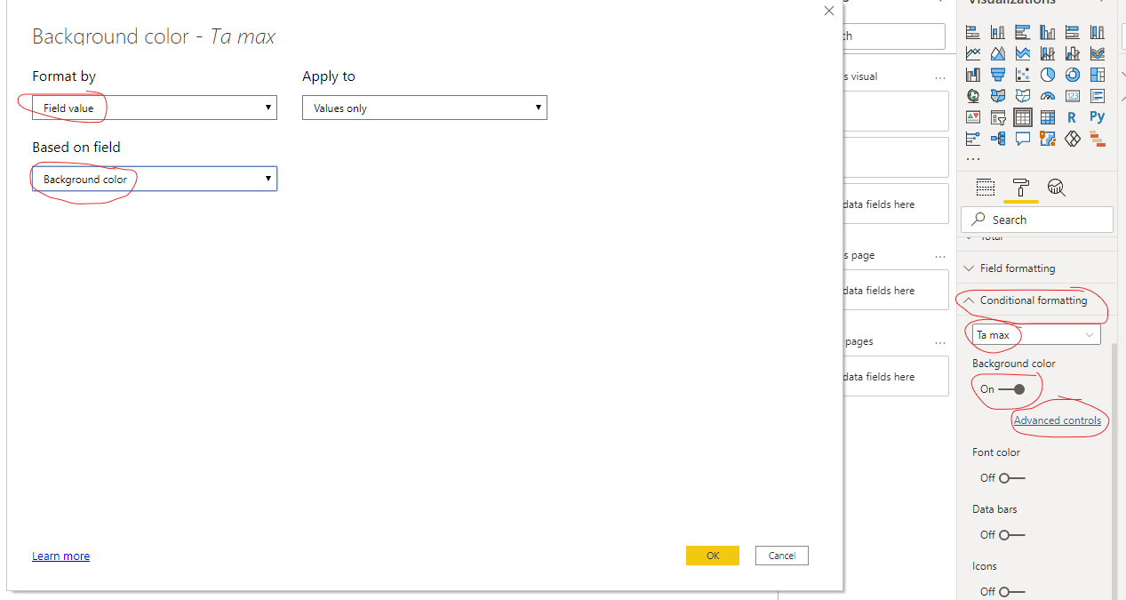Switch to the Fields tab icon
Screen dimensions: 1126x600
coord(985,188)
